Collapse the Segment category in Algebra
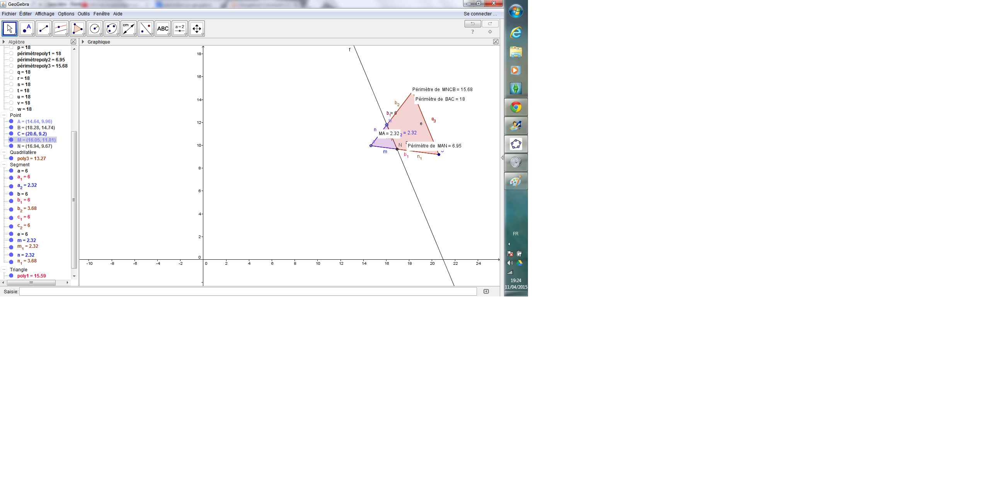 click(4, 165)
